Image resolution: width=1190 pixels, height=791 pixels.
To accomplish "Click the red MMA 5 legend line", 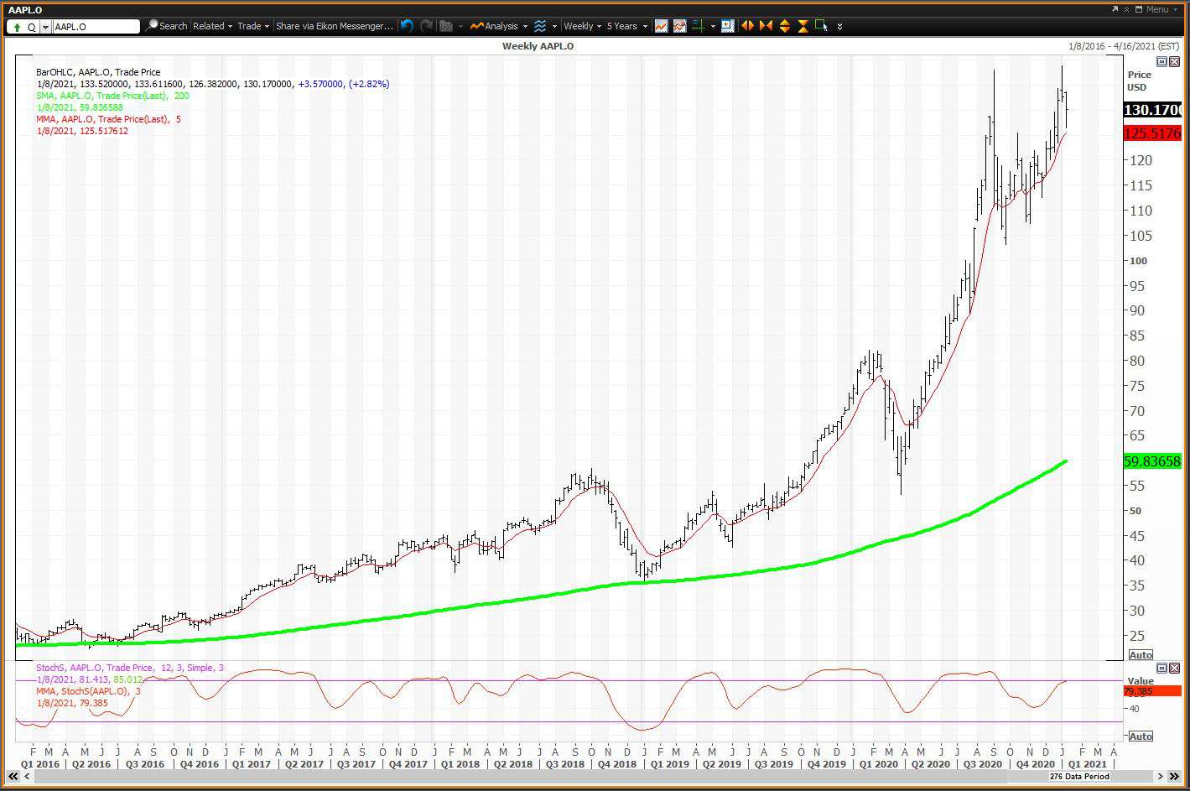I will click(x=108, y=119).
